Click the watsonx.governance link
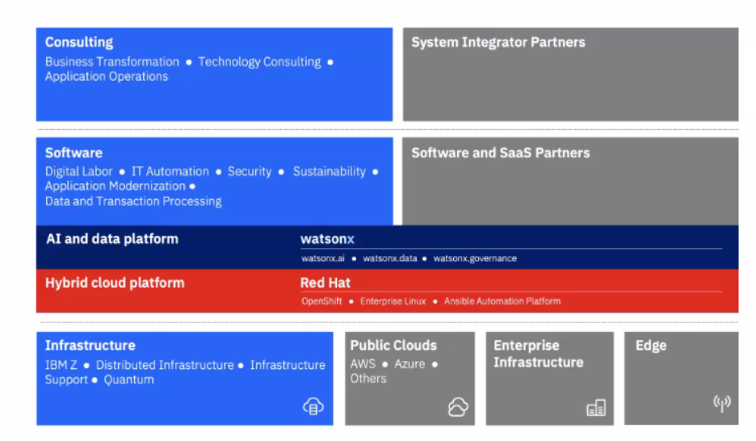 [x=475, y=258]
